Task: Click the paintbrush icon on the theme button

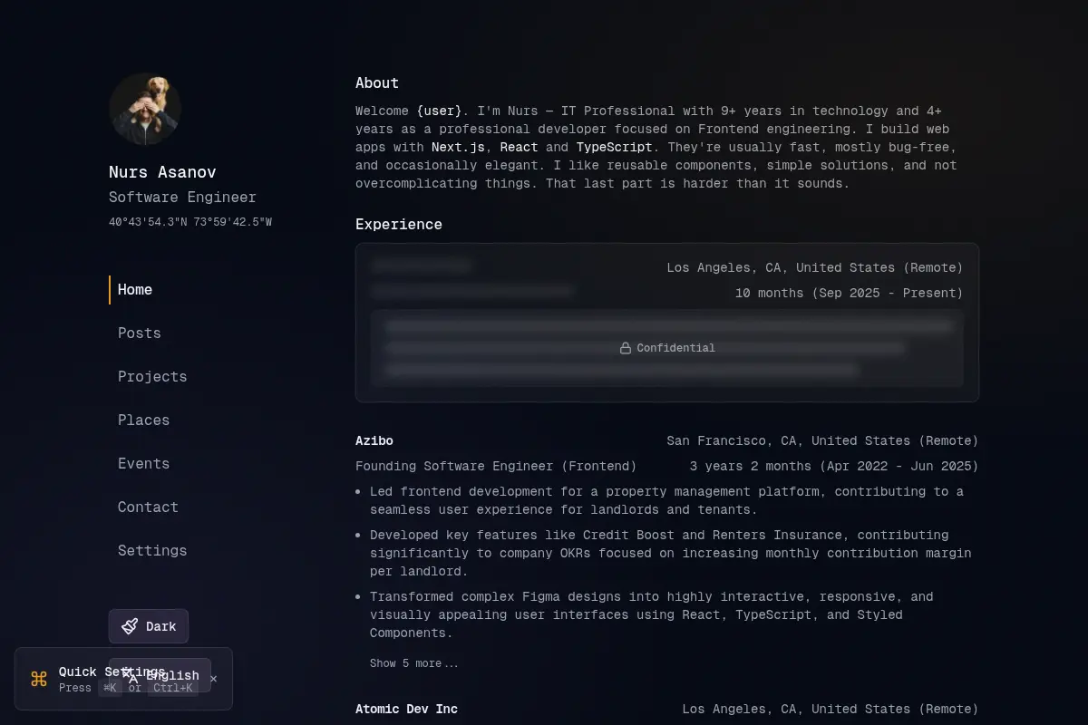Action: click(x=131, y=626)
